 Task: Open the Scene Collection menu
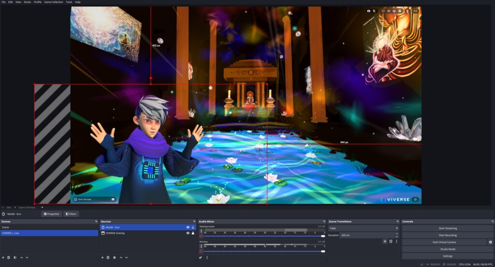pos(53,2)
